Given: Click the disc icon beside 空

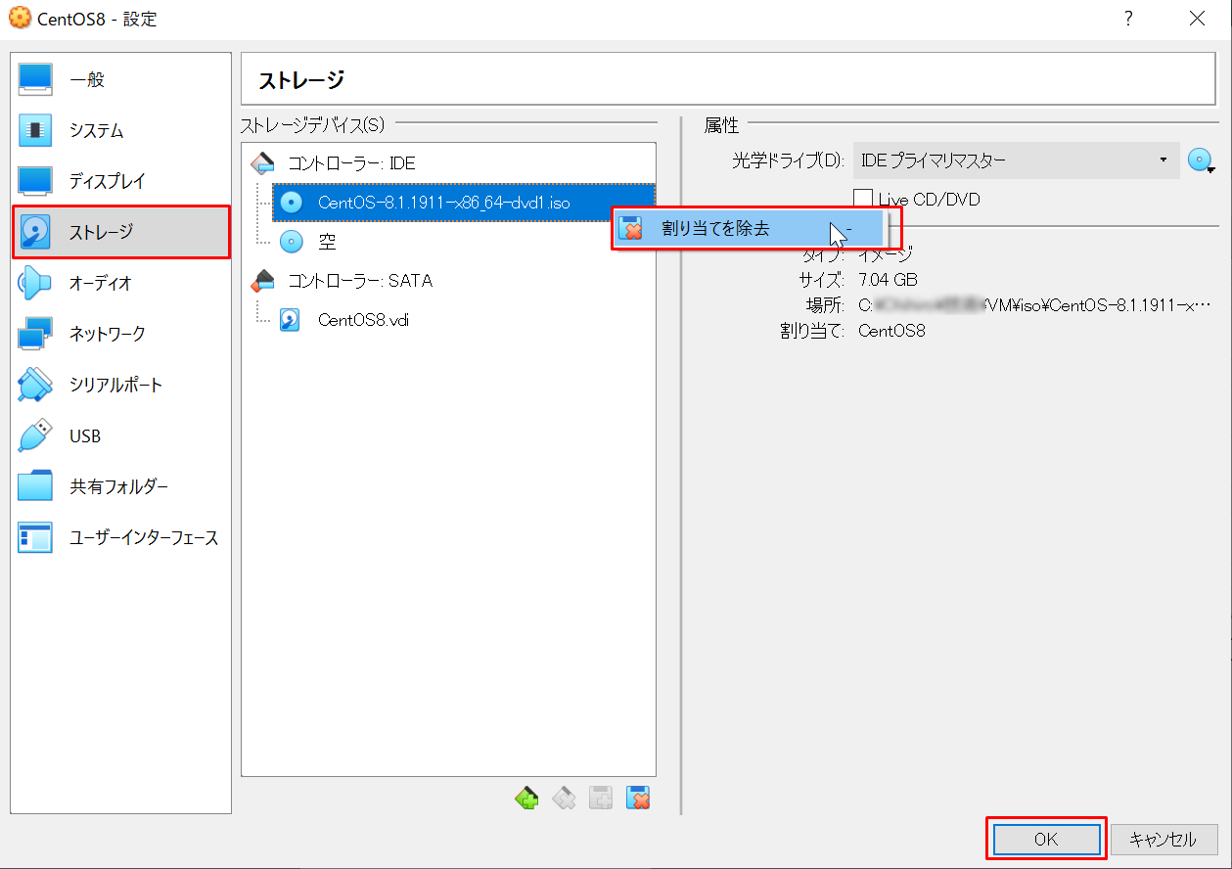Looking at the screenshot, I should 291,241.
